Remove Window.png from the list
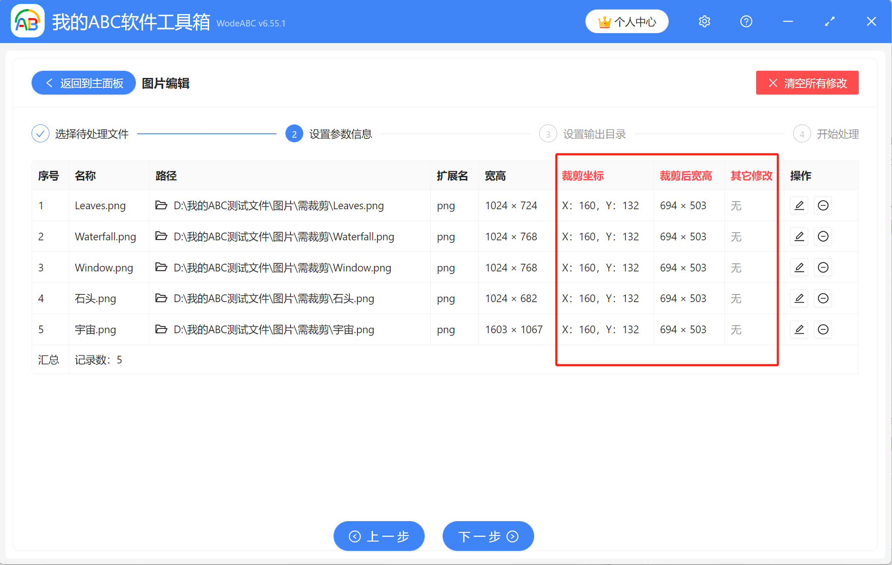 pyautogui.click(x=823, y=268)
